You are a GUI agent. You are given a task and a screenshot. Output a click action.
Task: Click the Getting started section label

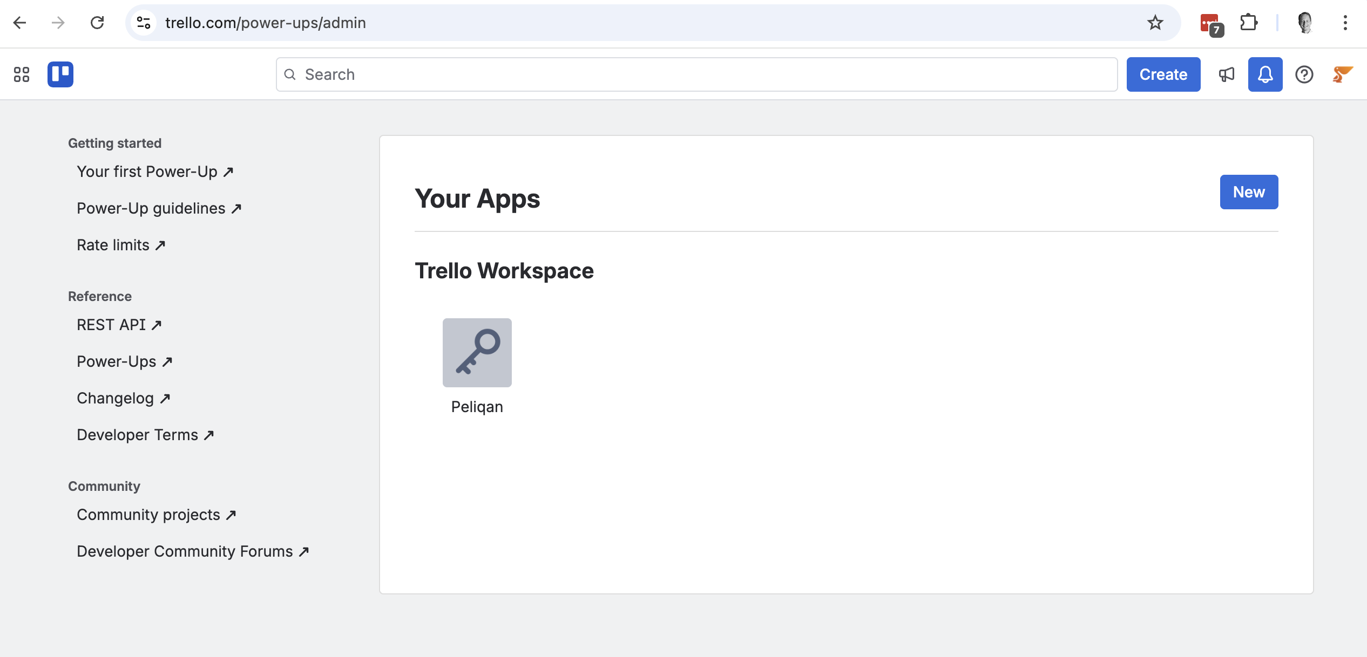pyautogui.click(x=114, y=143)
